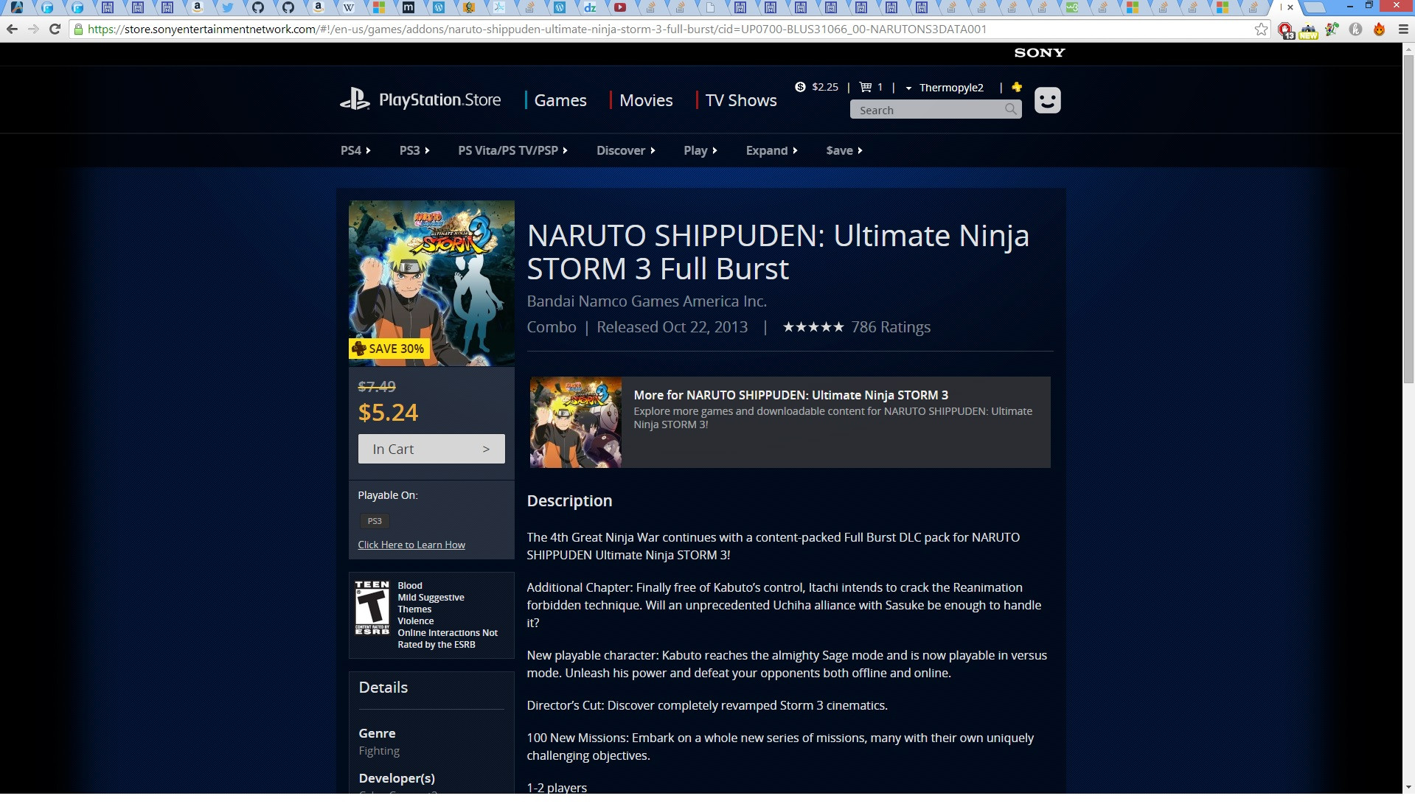Viewport: 1415px width, 804px height.
Task: Click the yellow PlayStation Plus icon
Action: [1017, 87]
